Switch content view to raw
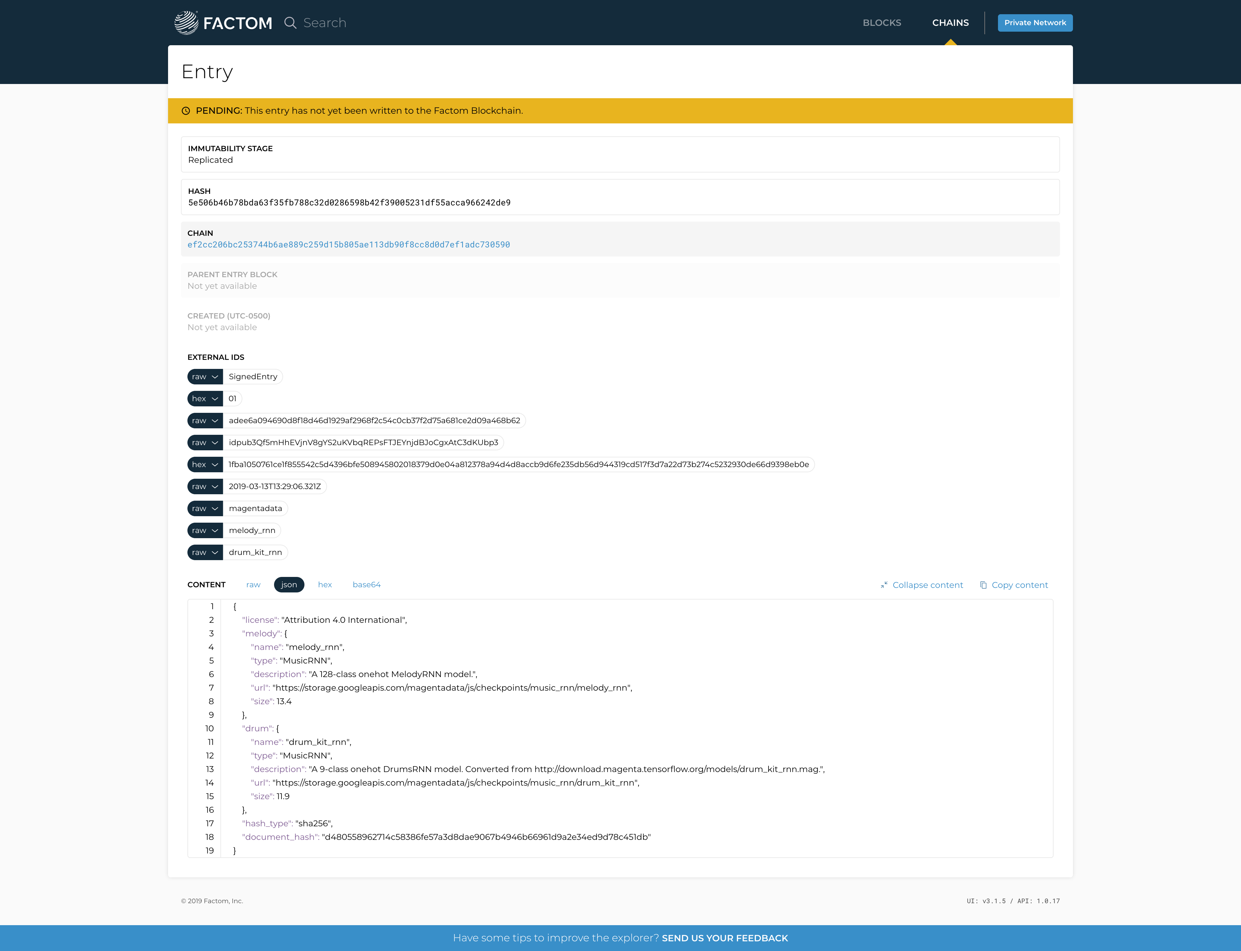Viewport: 1241px width, 951px height. [x=253, y=585]
